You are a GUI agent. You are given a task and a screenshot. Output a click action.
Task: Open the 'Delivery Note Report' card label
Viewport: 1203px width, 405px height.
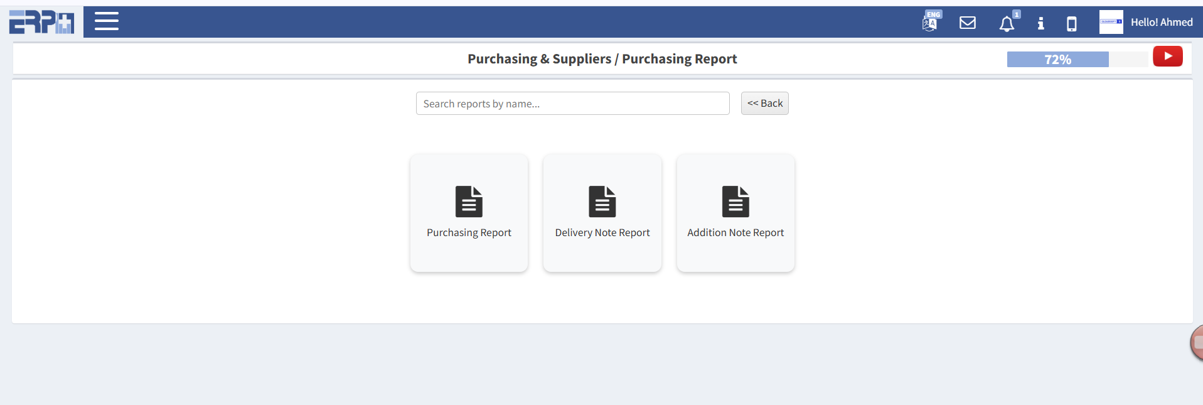click(602, 233)
